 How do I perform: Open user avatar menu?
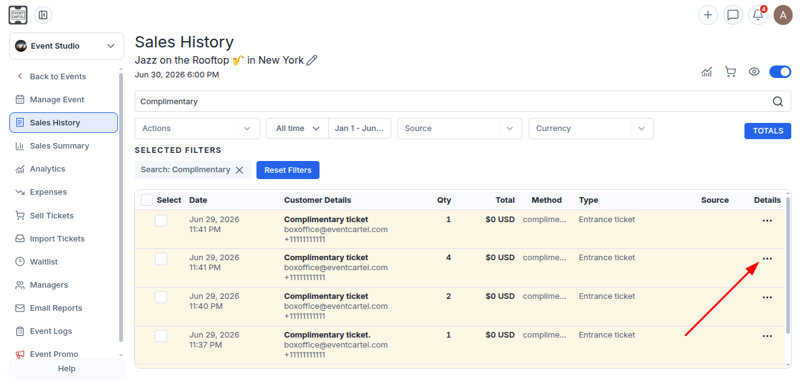point(783,15)
